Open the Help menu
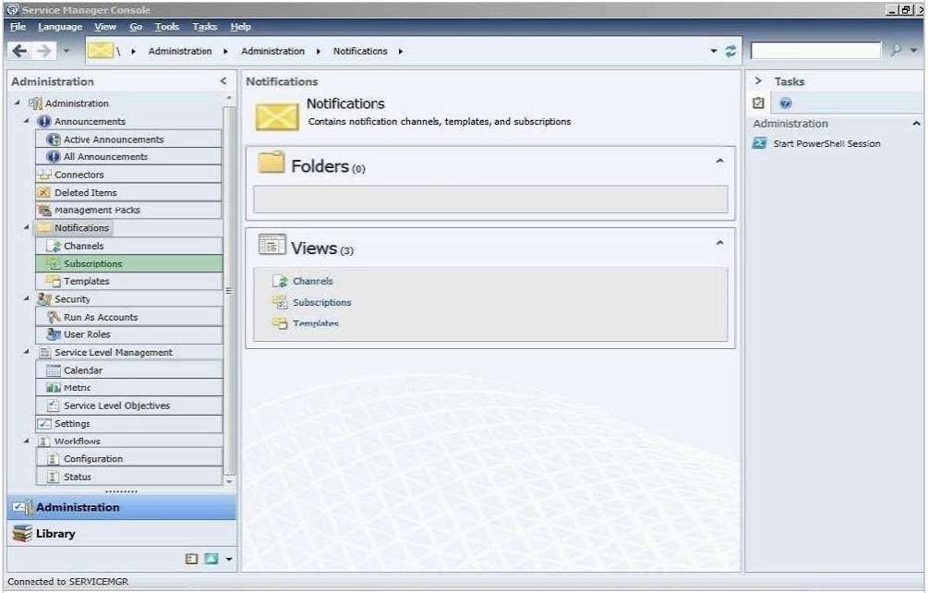This screenshot has width=929, height=593. [240, 27]
